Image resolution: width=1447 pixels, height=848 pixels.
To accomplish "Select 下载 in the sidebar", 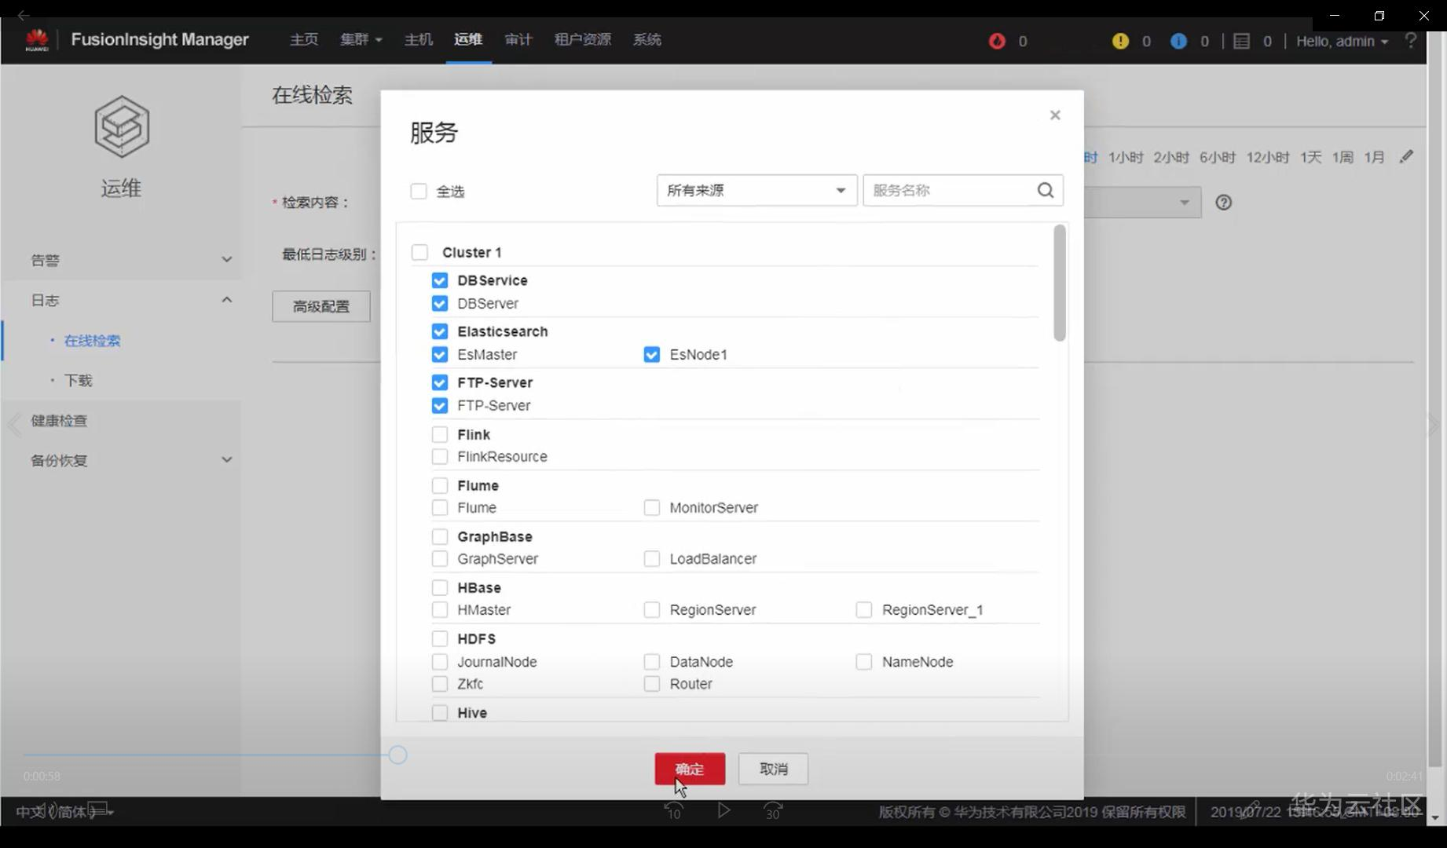I will coord(79,381).
